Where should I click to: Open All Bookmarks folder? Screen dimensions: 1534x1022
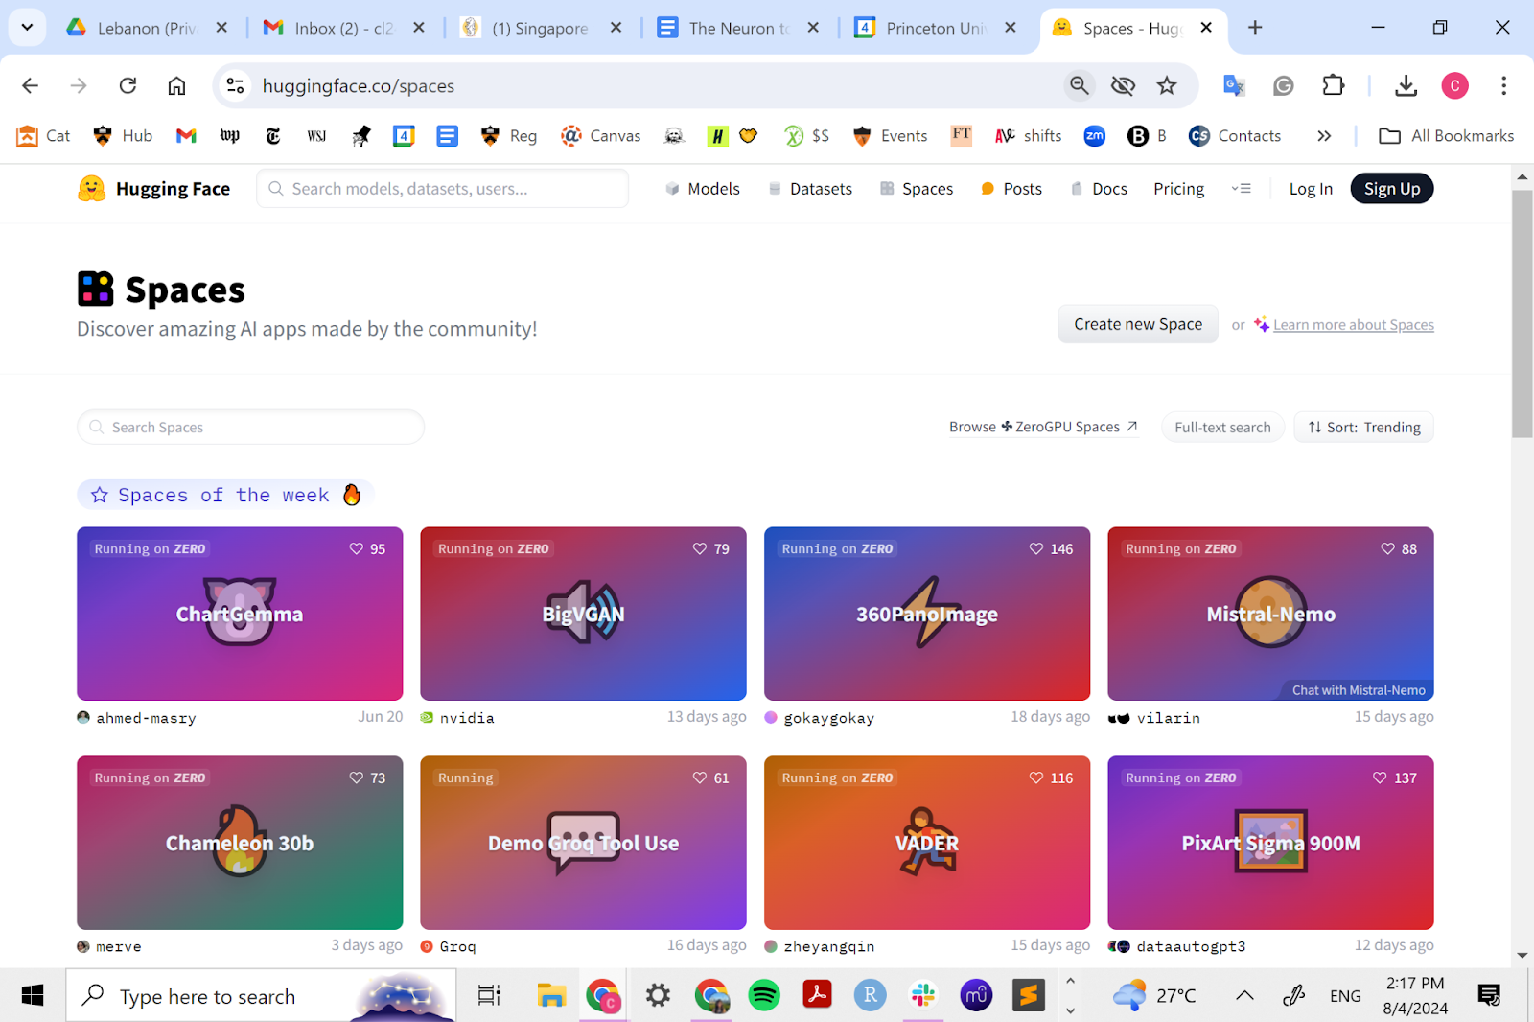(1446, 136)
